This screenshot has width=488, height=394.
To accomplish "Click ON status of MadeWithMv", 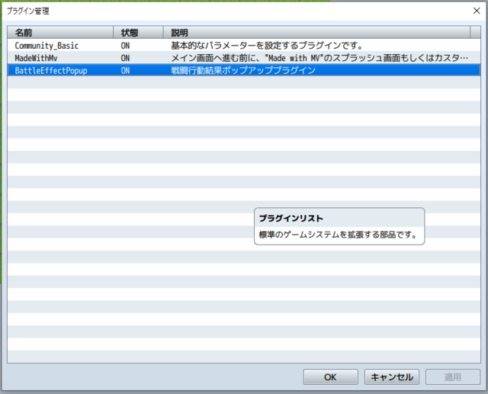I will 125,58.
